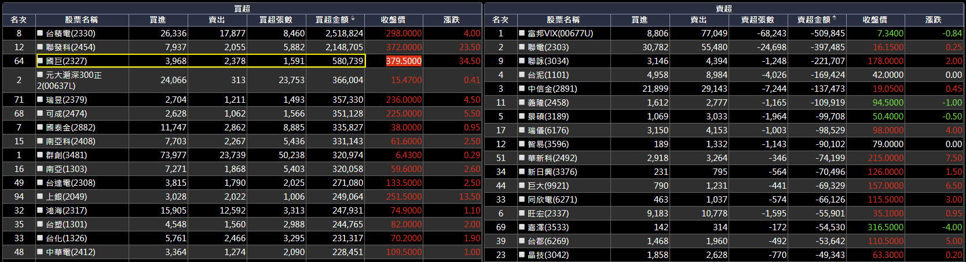Sort by the 賣超張數 column header
The width and height of the screenshot is (966, 262).
pyautogui.click(x=758, y=20)
